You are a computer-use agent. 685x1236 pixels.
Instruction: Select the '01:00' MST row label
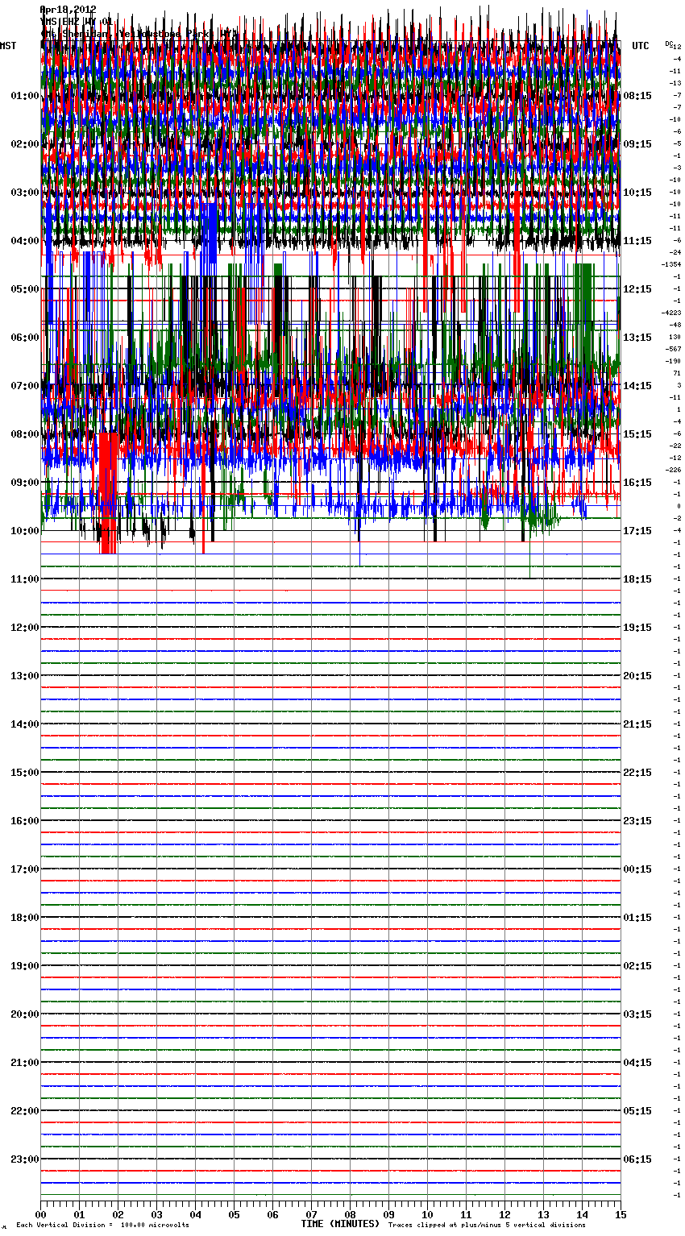(25, 96)
